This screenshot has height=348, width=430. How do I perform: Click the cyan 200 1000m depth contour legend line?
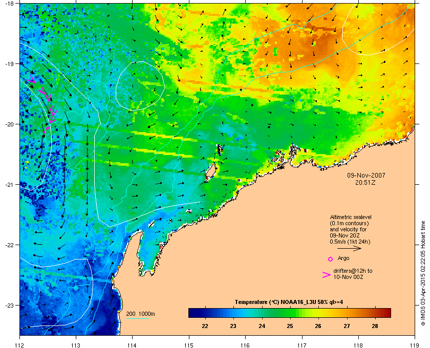(x=137, y=319)
